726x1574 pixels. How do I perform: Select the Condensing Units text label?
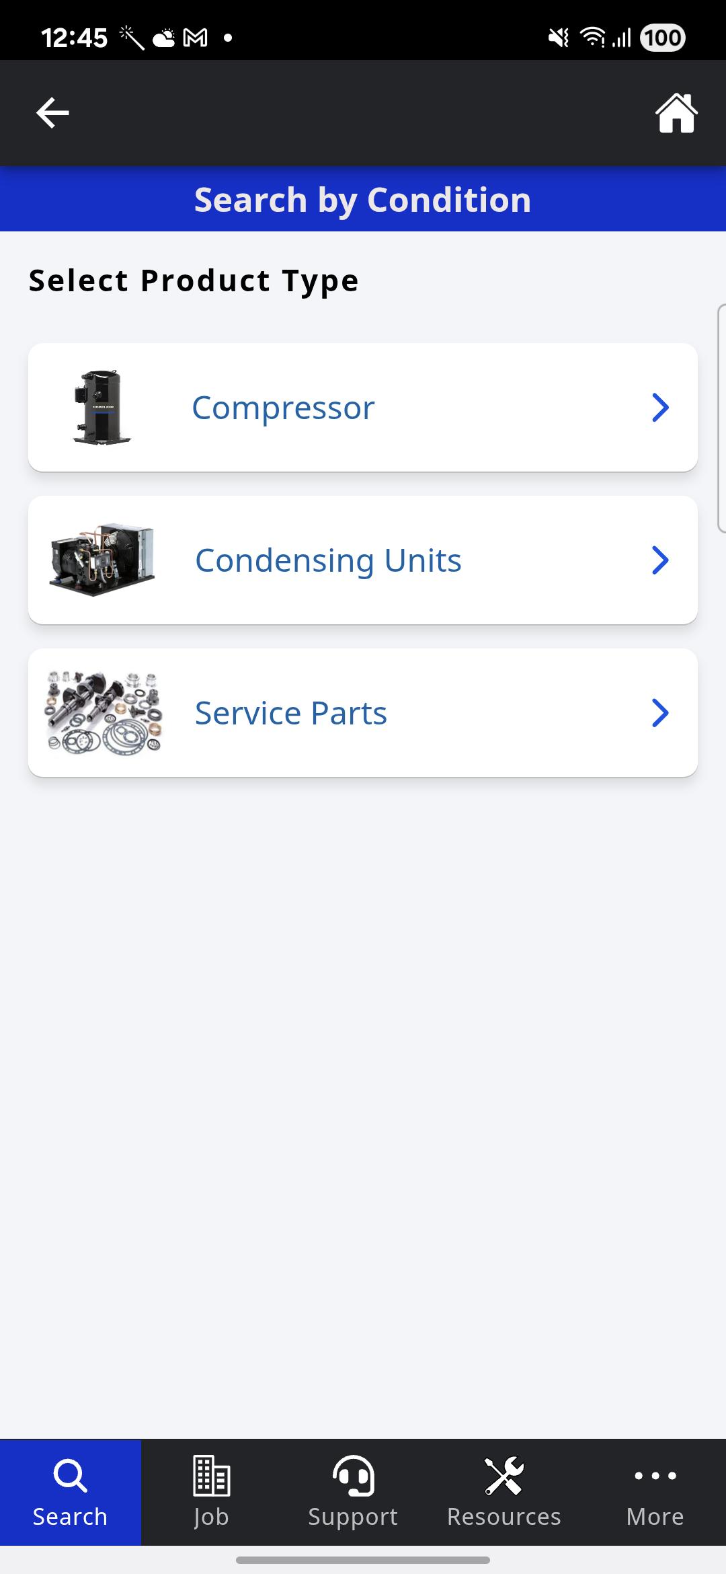tap(328, 560)
